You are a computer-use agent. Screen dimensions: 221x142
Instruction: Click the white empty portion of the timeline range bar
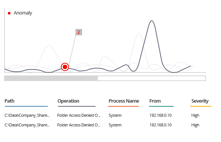[152, 78]
